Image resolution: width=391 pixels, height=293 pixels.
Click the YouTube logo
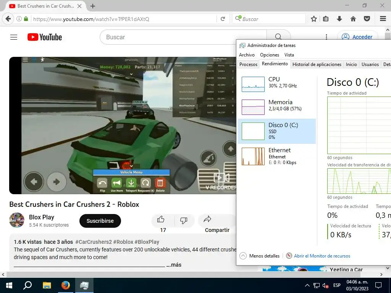(45, 37)
